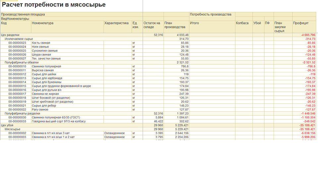Click the 'Свинина не жирная' cell
Viewport: 318px width, 185px height.
click(x=67, y=94)
